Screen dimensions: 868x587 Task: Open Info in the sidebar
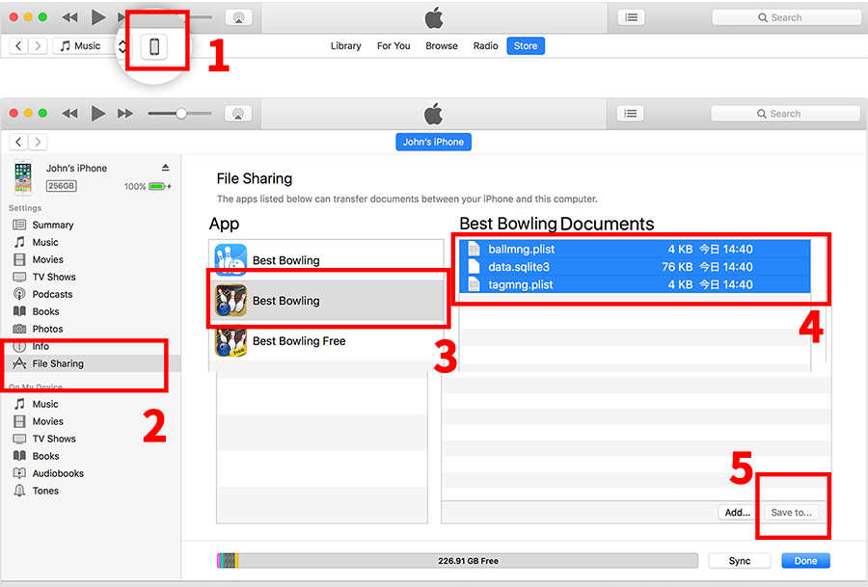pos(41,346)
